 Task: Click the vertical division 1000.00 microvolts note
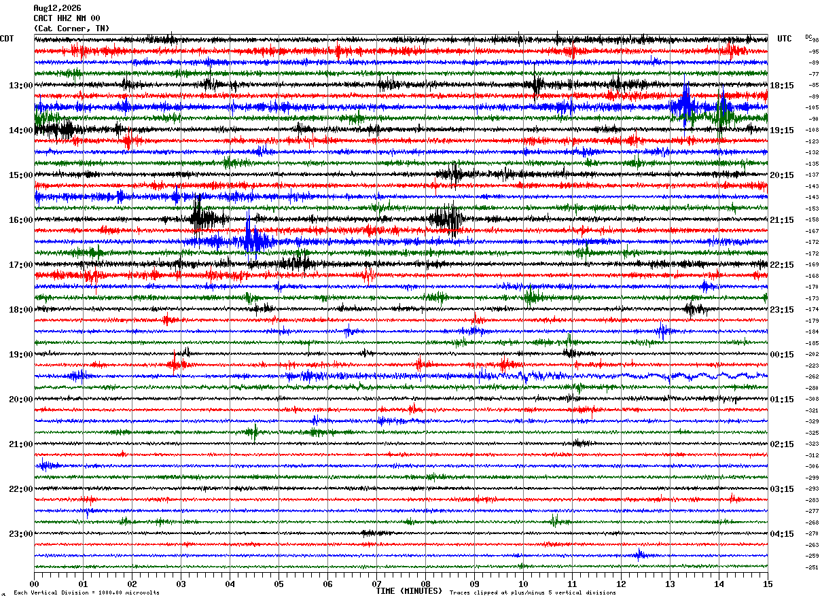coord(86,593)
